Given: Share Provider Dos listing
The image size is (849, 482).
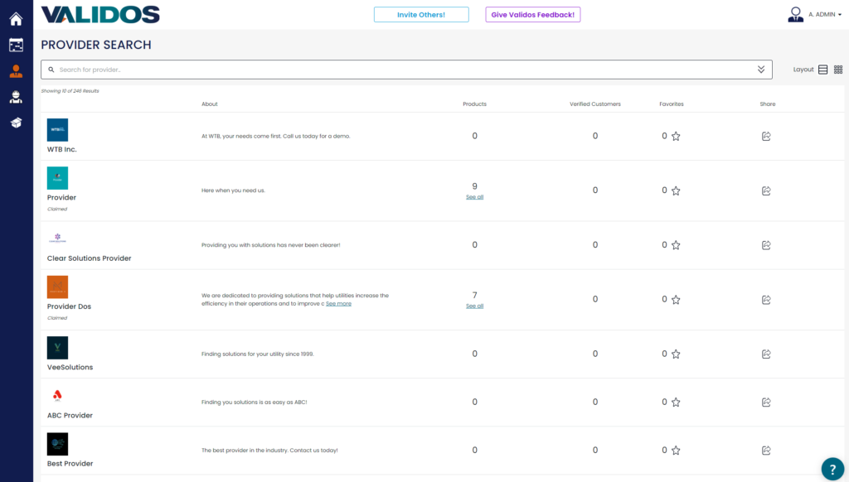Looking at the screenshot, I should [x=766, y=300].
